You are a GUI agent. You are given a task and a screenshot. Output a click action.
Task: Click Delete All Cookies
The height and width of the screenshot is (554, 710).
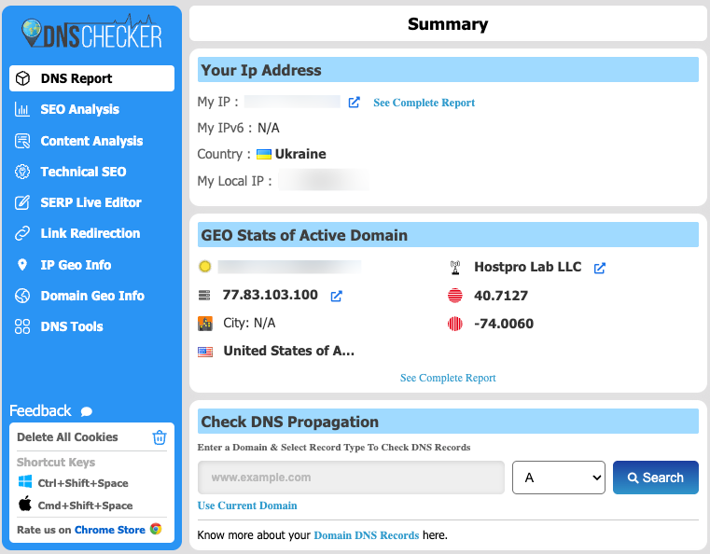pos(67,437)
